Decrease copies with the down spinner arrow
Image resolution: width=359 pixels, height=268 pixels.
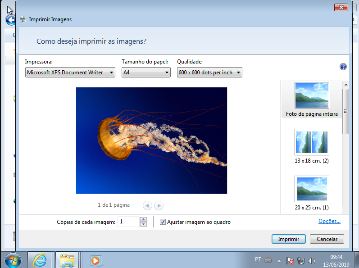(143, 224)
